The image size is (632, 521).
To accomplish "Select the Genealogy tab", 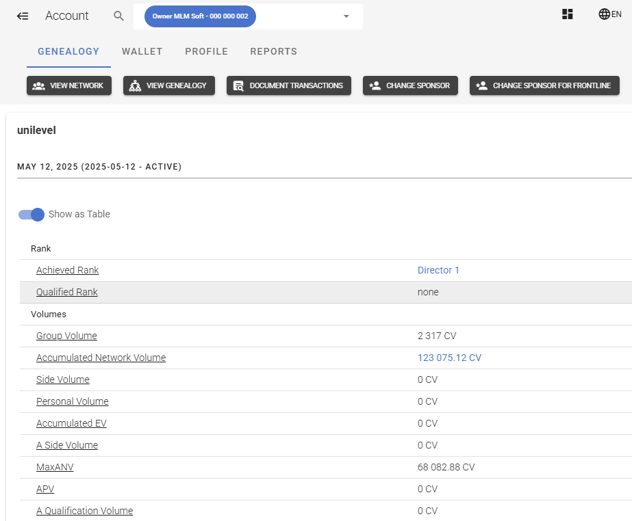I will click(68, 51).
